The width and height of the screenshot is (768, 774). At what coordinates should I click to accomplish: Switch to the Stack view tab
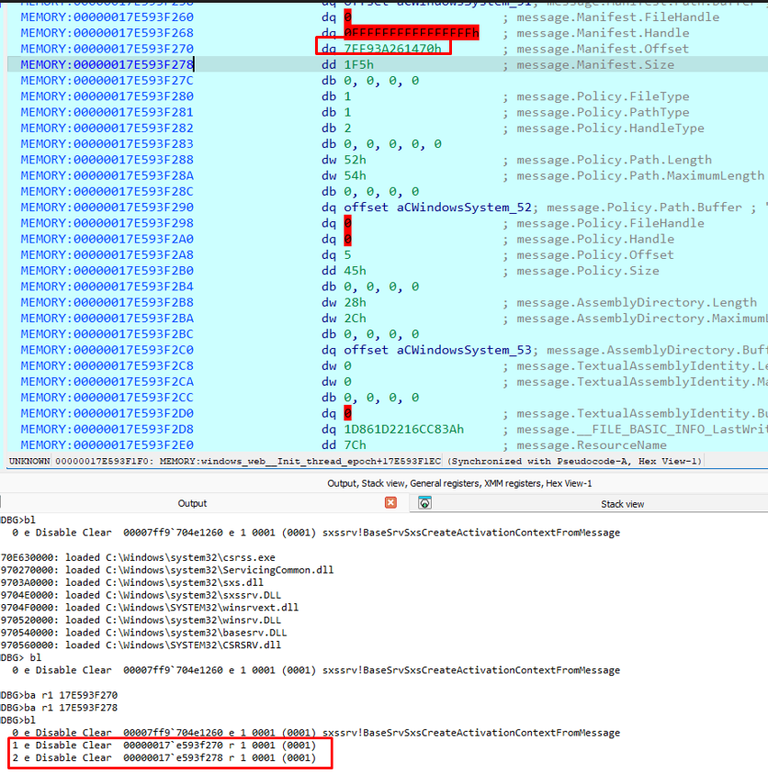coord(622,504)
